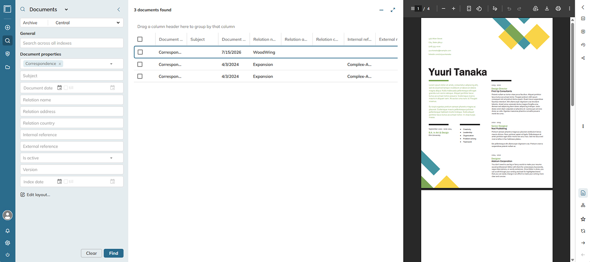The height and width of the screenshot is (262, 590).
Task: Open the search icon in left navigation
Action: [x=7, y=40]
